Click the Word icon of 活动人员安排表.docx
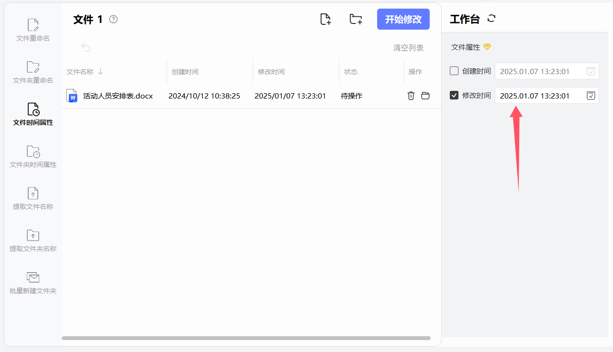613x352 pixels. pos(72,96)
